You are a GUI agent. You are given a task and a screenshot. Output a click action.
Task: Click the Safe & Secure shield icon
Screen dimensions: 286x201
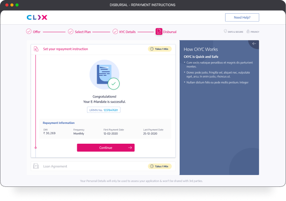pyautogui.click(x=225, y=32)
